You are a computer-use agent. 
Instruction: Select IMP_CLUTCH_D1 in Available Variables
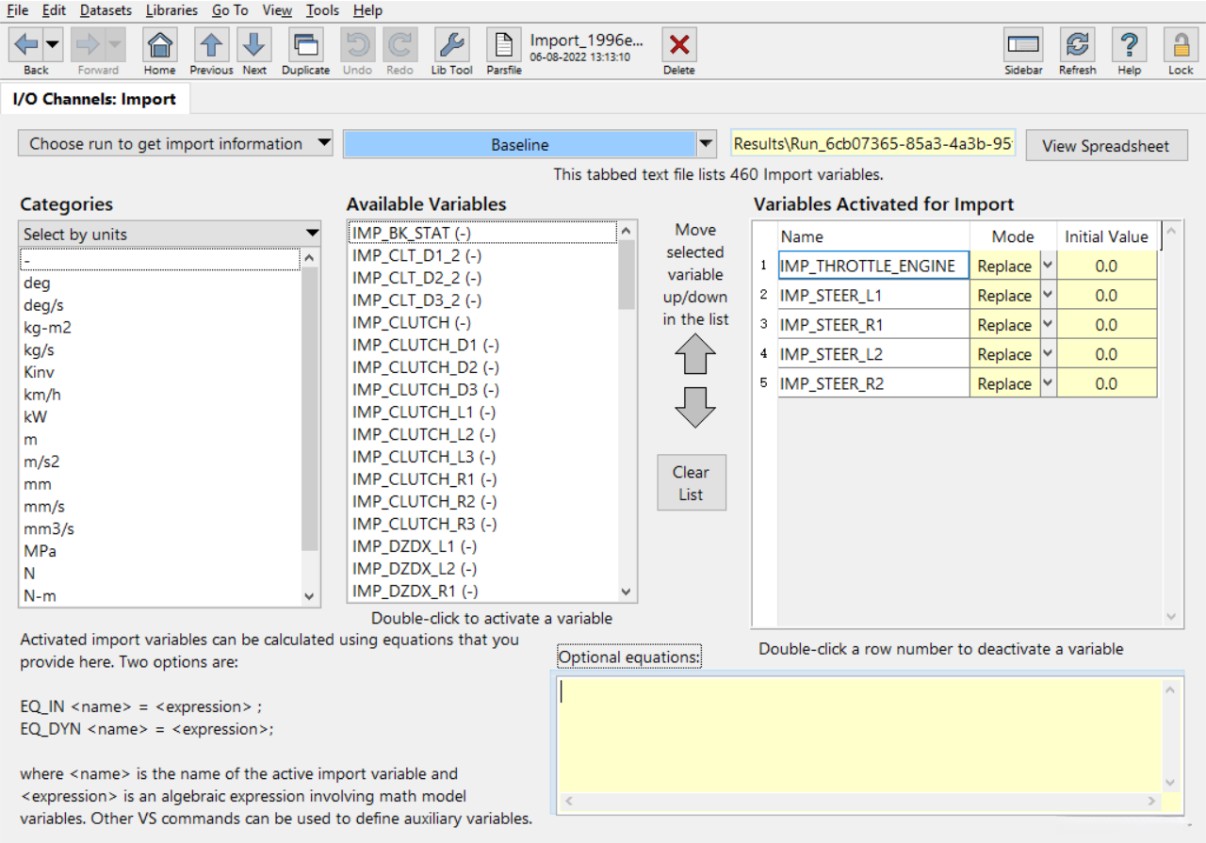425,345
